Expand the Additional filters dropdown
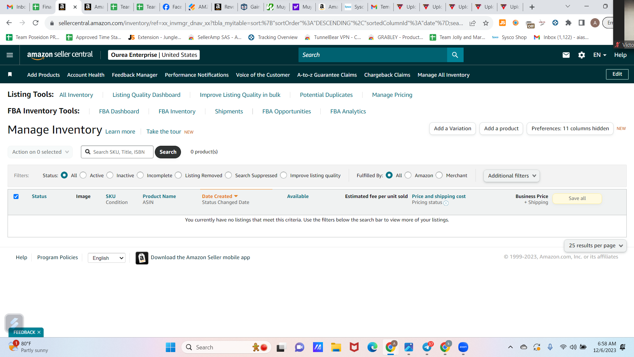 click(511, 176)
